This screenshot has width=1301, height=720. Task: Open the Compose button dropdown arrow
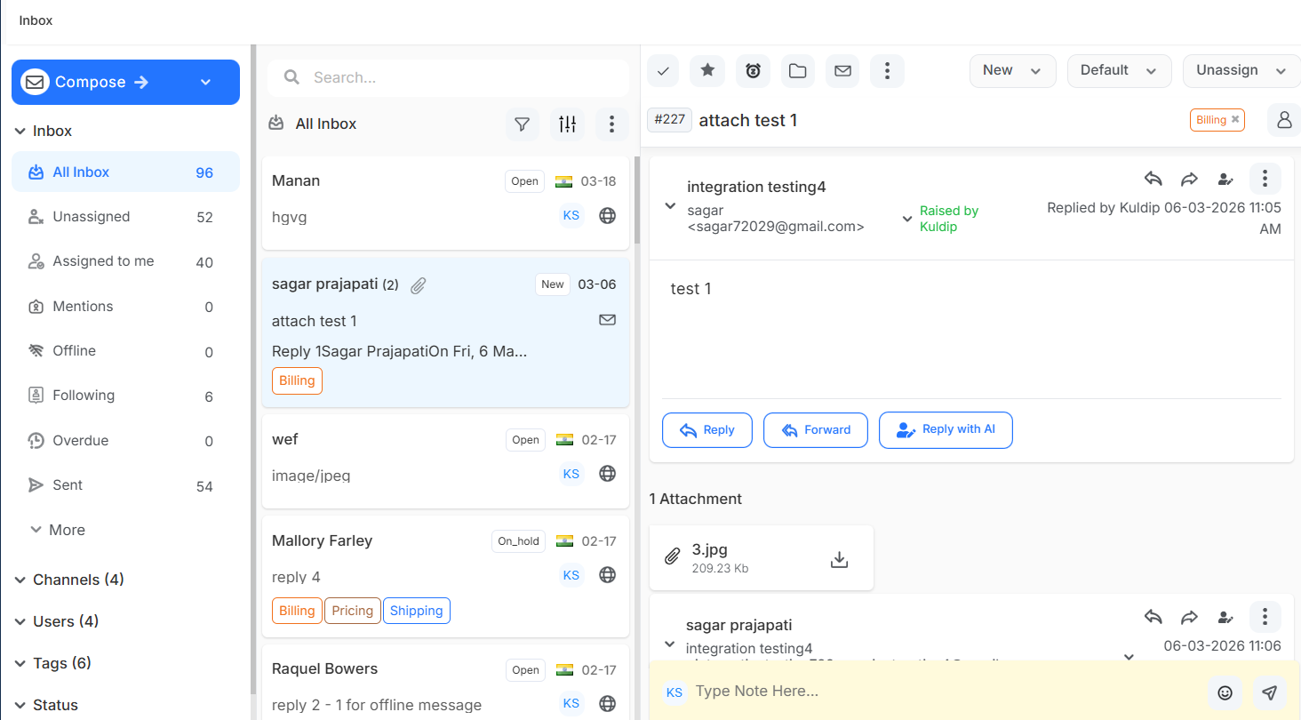[205, 82]
